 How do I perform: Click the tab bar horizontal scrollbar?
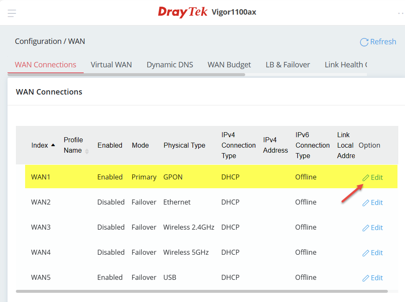pos(126,75)
